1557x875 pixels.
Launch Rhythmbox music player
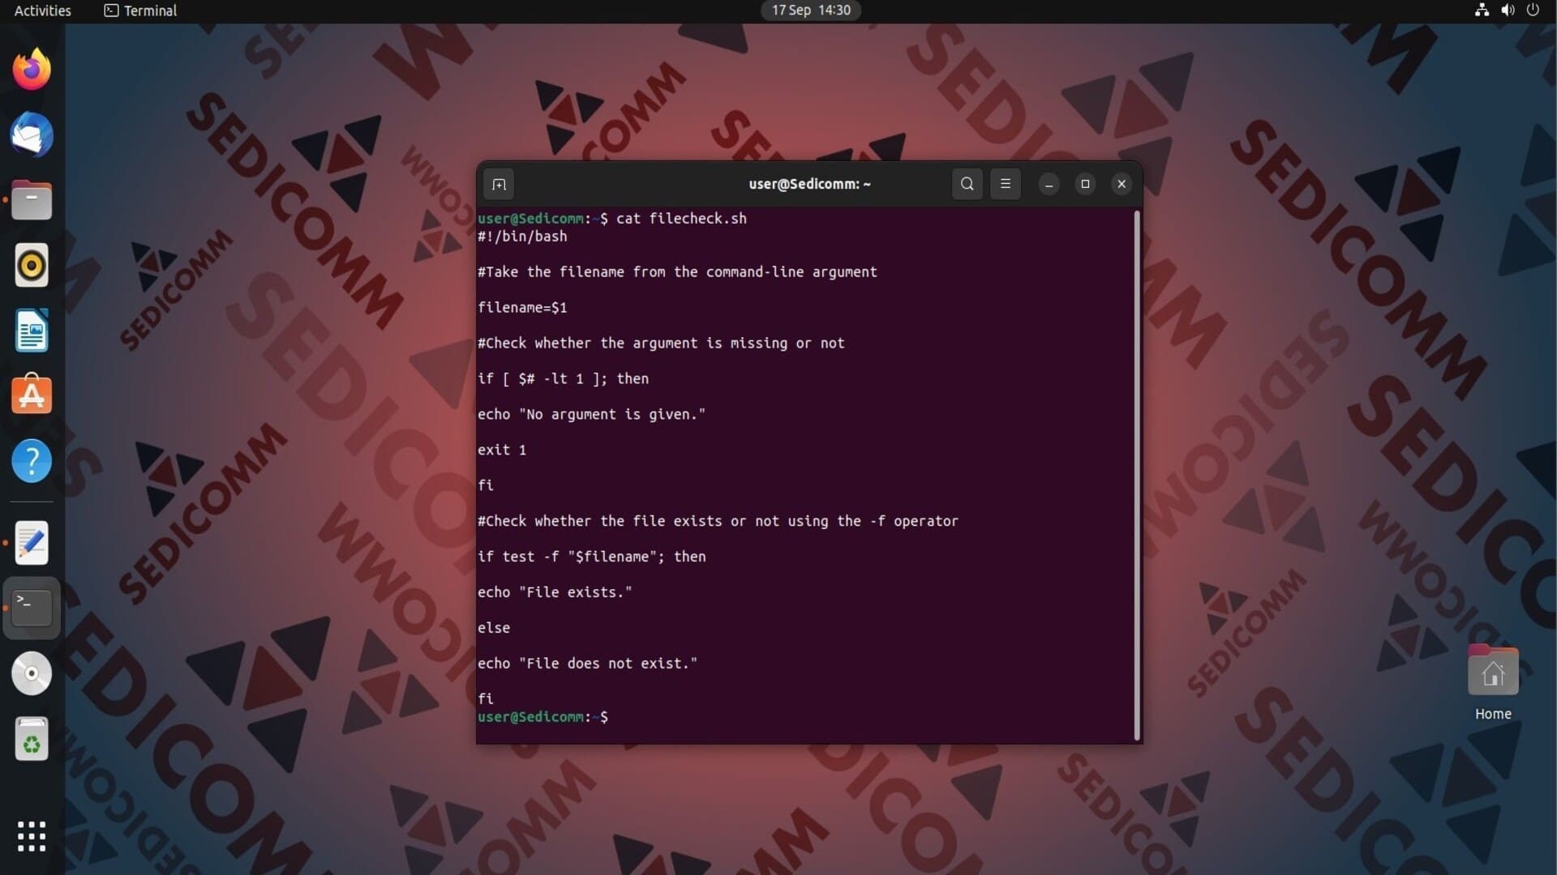(x=32, y=266)
